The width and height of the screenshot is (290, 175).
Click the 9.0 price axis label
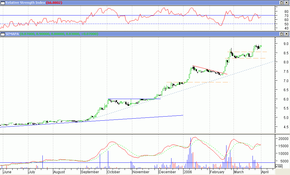tap(286, 44)
